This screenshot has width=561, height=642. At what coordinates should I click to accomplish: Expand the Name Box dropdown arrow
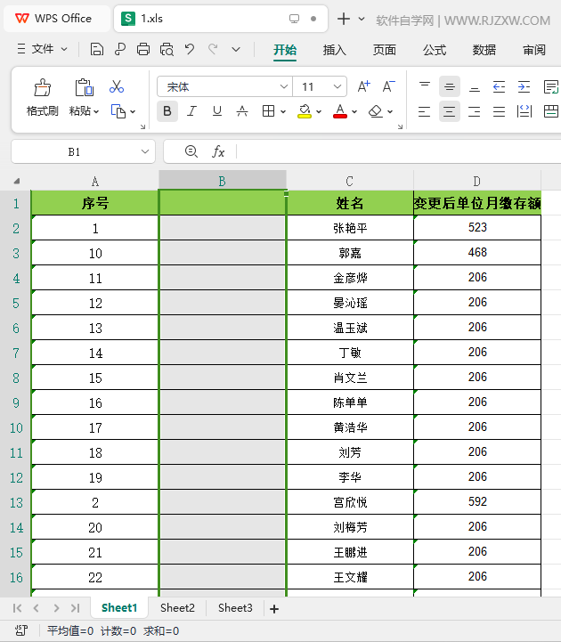tap(144, 151)
